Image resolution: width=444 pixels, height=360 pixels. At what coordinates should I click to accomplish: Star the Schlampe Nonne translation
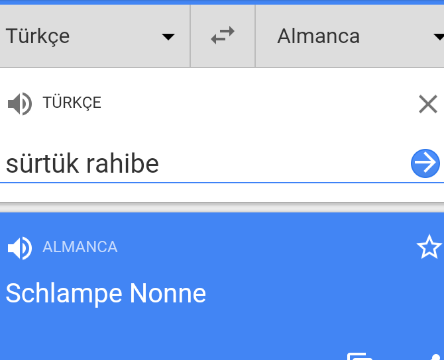pyautogui.click(x=429, y=247)
